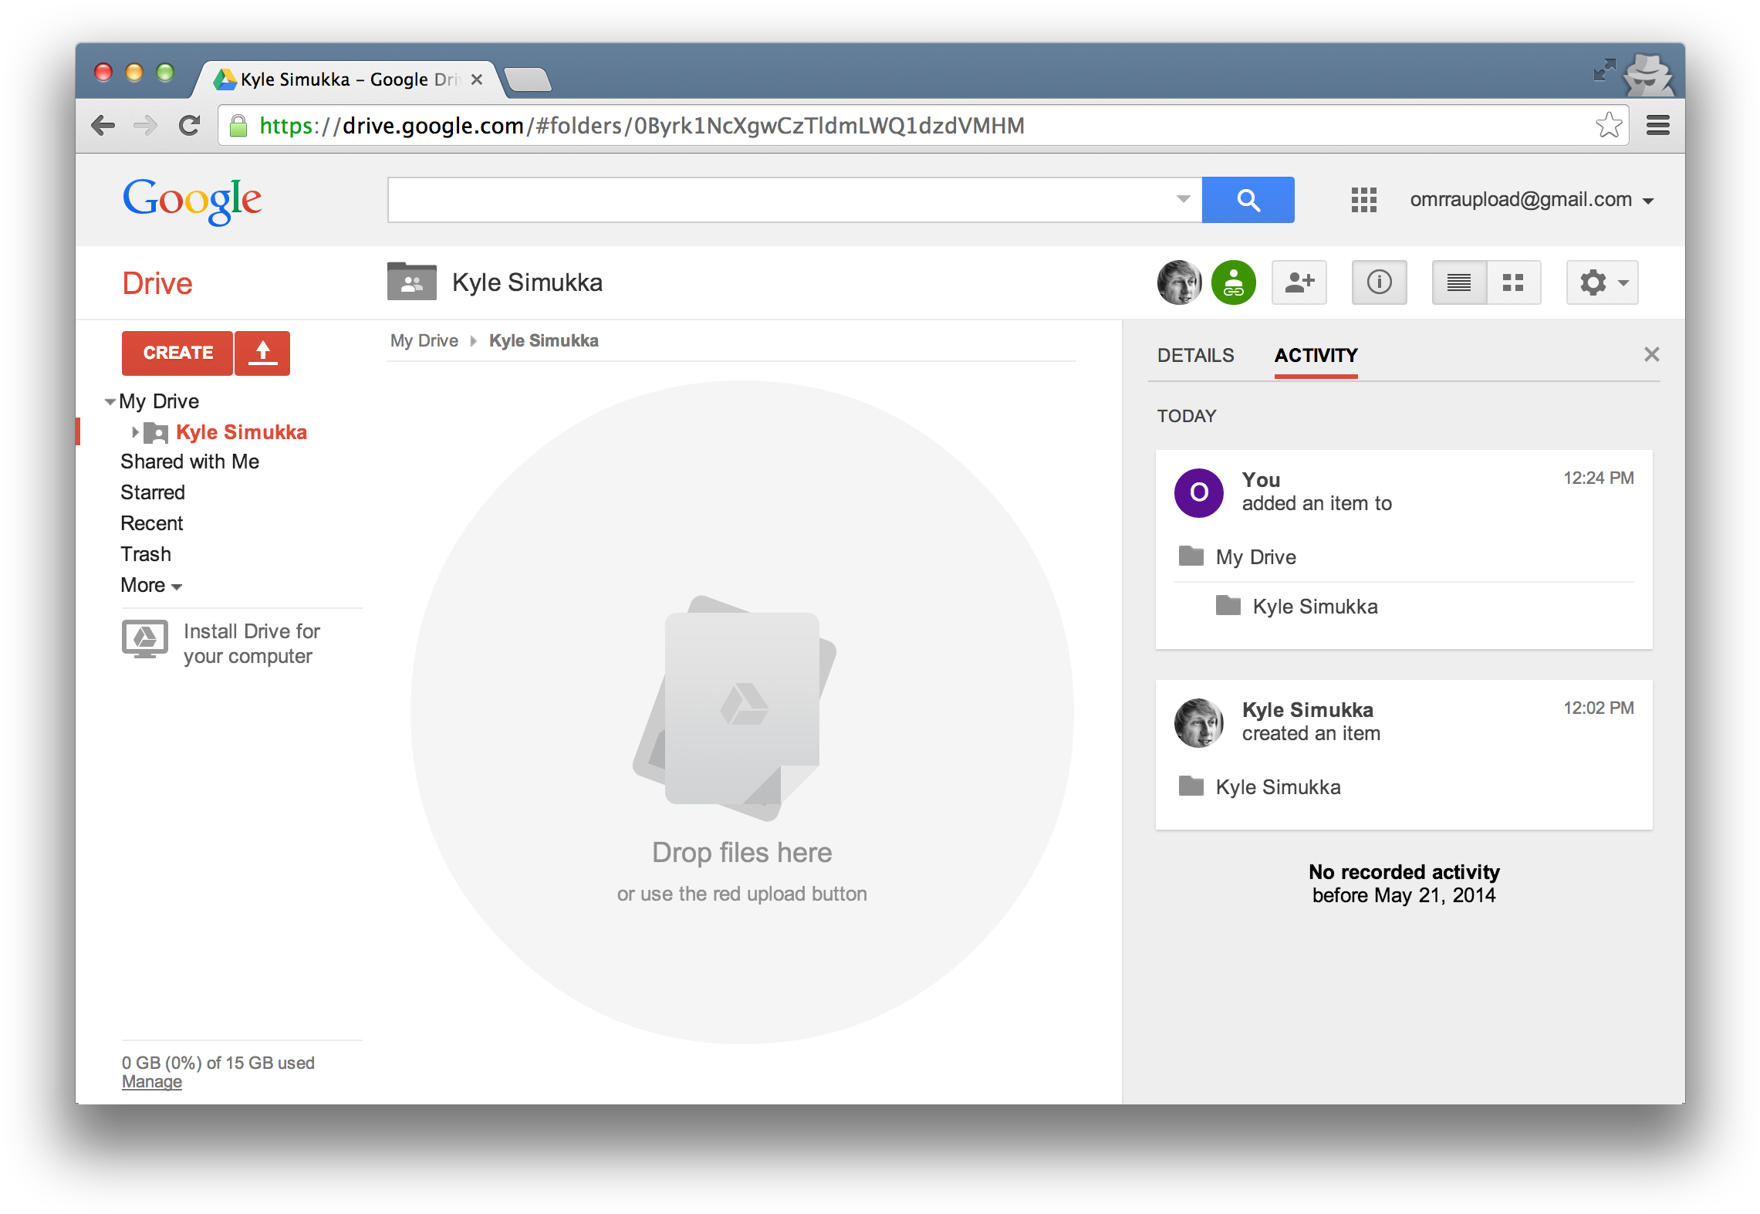
Task: Click the shared folder icon beside title
Action: coord(411,281)
